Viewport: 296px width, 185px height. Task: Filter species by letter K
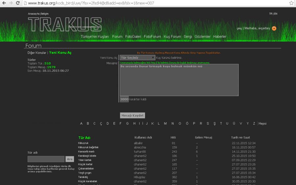coord(152,124)
